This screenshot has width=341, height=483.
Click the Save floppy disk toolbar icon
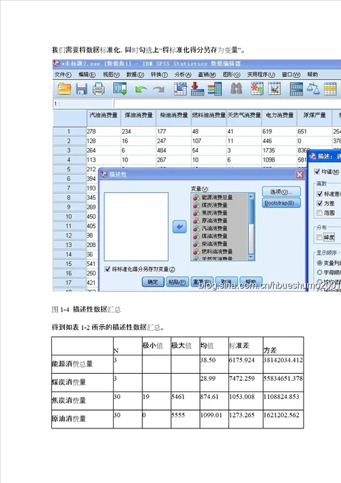(81, 89)
